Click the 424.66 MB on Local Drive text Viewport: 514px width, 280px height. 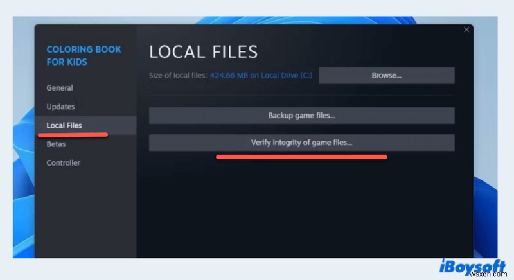point(261,76)
